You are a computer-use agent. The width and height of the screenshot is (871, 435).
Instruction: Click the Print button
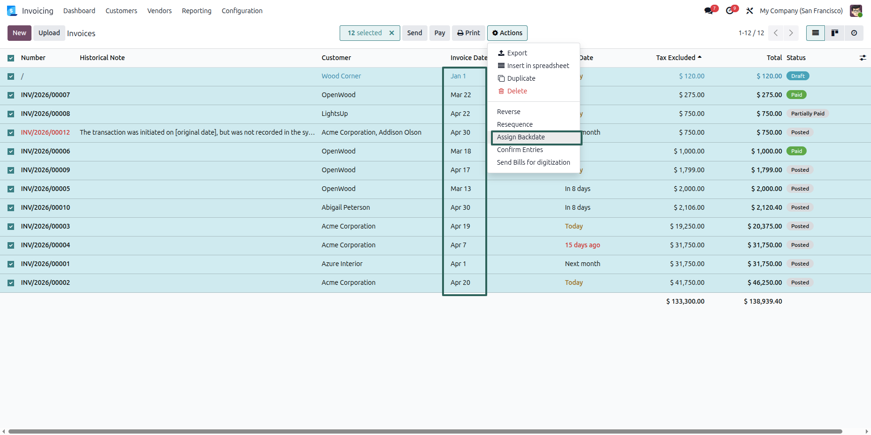[x=468, y=33]
